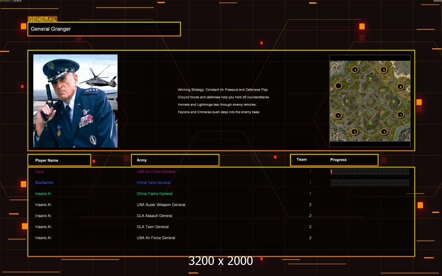This screenshot has height=276, width=442.
Task: Select player Cyrix in the list
Action: [40, 172]
